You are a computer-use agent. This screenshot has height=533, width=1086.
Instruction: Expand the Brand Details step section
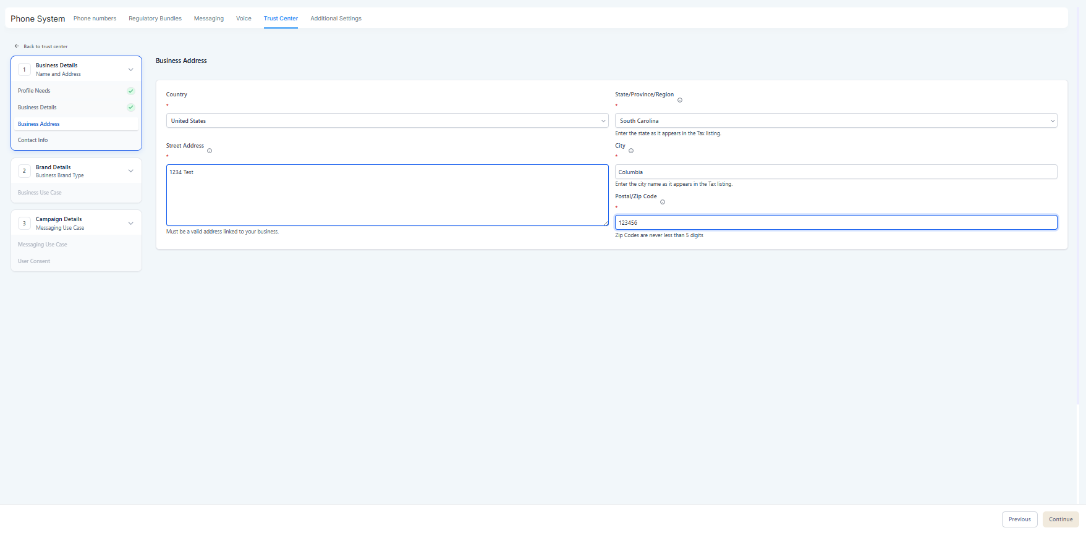pos(130,171)
